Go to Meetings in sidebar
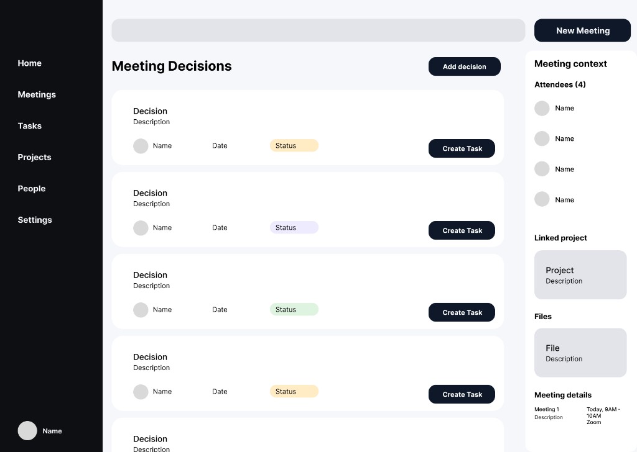The width and height of the screenshot is (637, 452). 37,94
